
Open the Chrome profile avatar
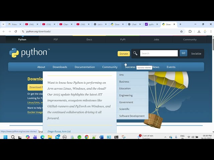(205, 31)
